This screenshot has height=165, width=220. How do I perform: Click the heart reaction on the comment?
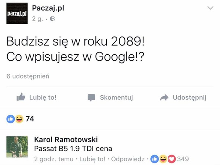click(x=172, y=159)
